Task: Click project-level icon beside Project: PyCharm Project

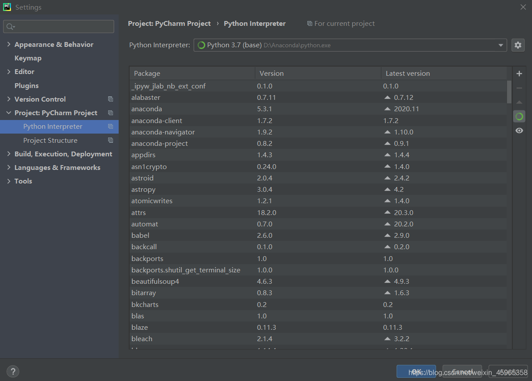Action: [x=110, y=113]
